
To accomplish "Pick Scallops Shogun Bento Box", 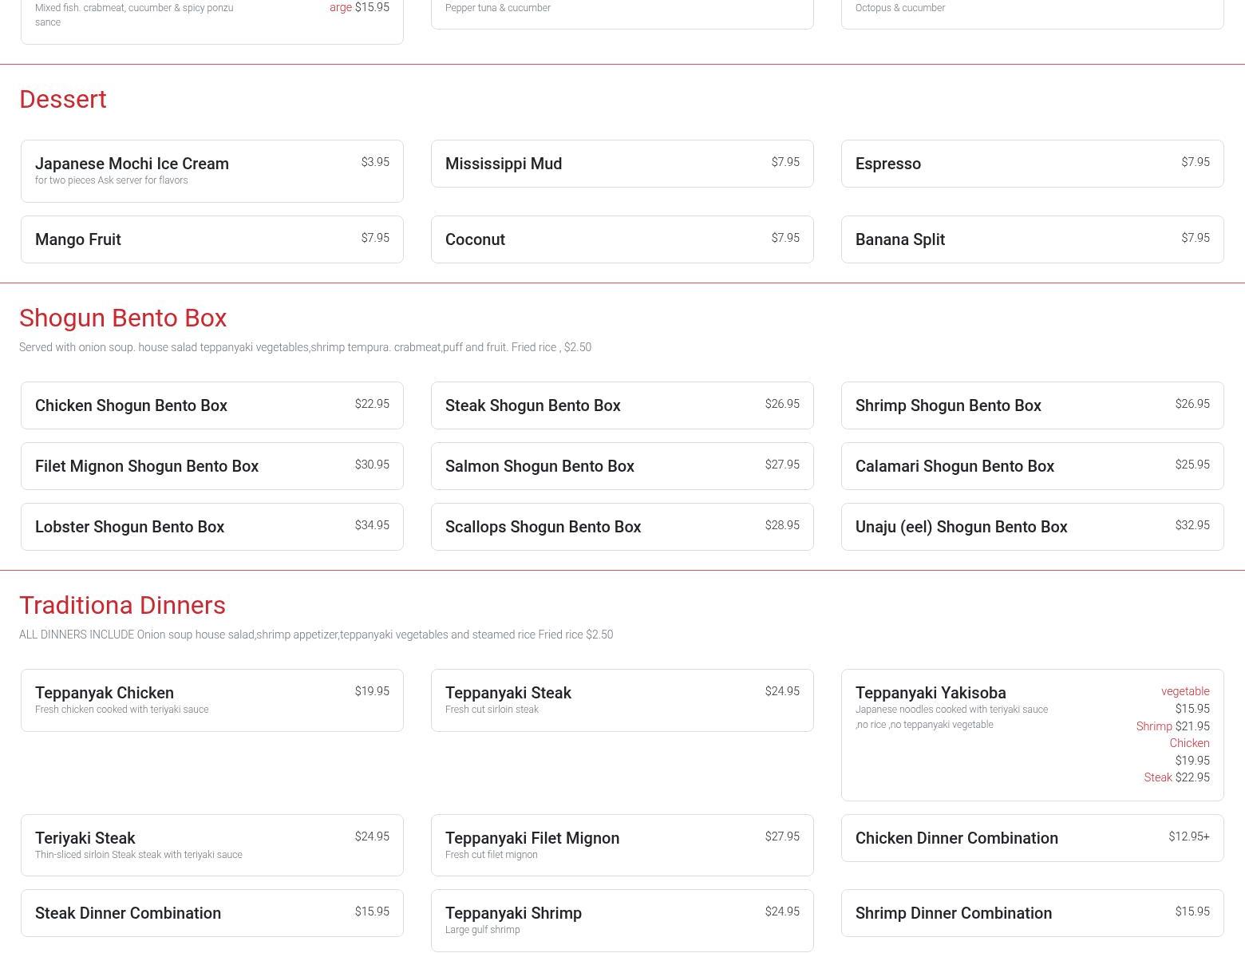I will click(x=622, y=527).
